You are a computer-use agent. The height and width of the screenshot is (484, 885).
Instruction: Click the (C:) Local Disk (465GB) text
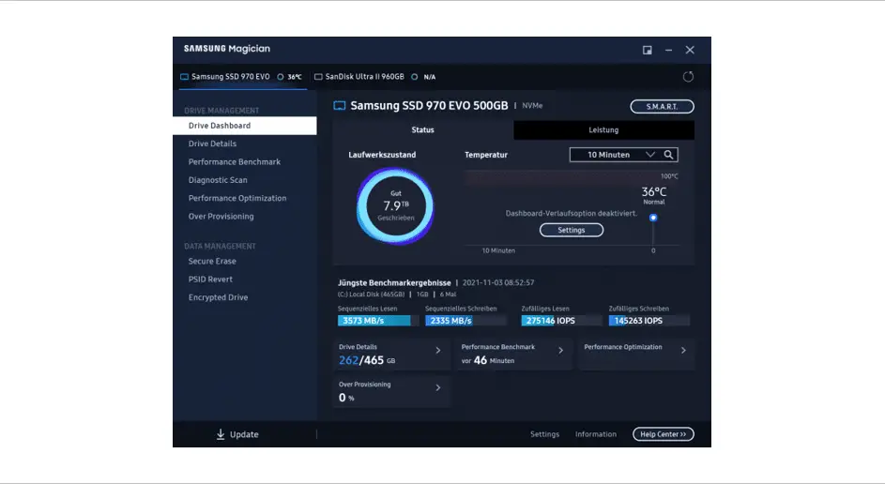[x=371, y=295]
